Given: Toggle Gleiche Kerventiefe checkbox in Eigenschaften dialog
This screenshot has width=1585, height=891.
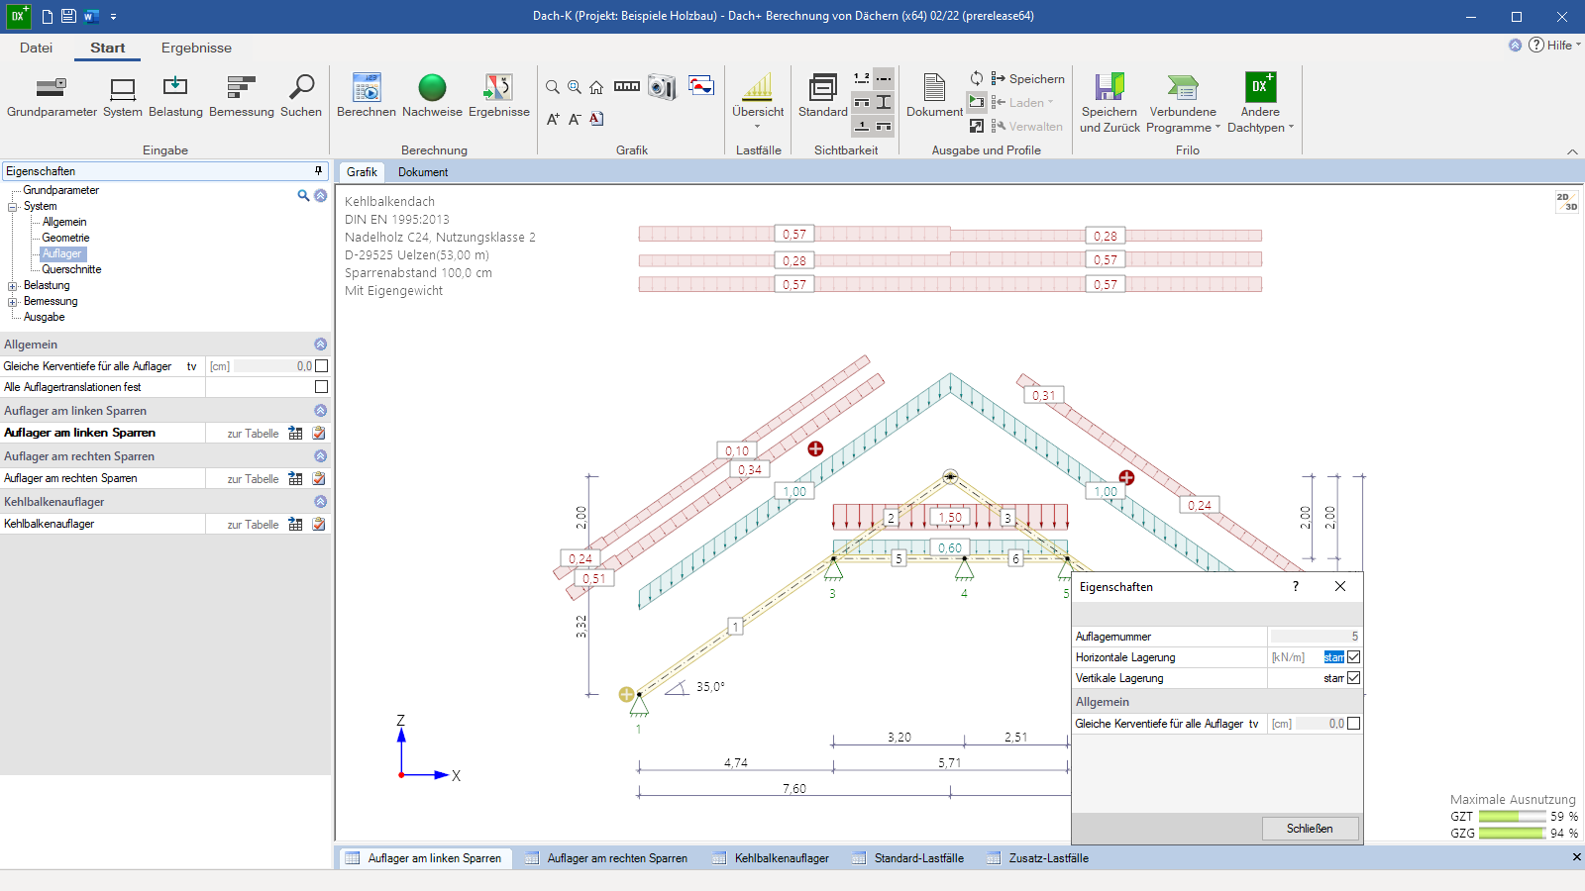Looking at the screenshot, I should point(1353,724).
